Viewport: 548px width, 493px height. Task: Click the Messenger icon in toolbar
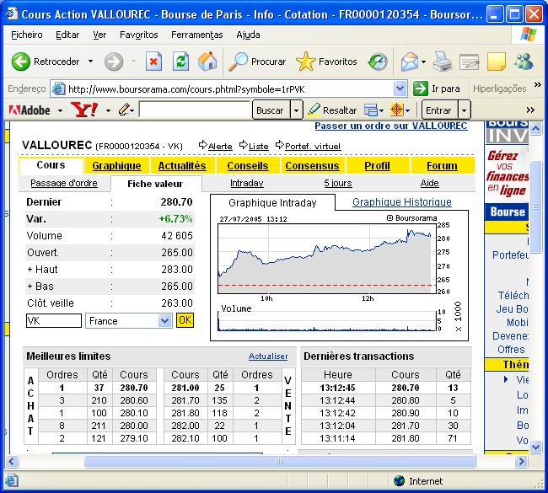coord(523,62)
